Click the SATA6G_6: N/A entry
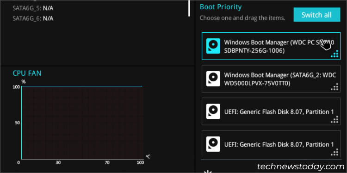 coord(33,18)
